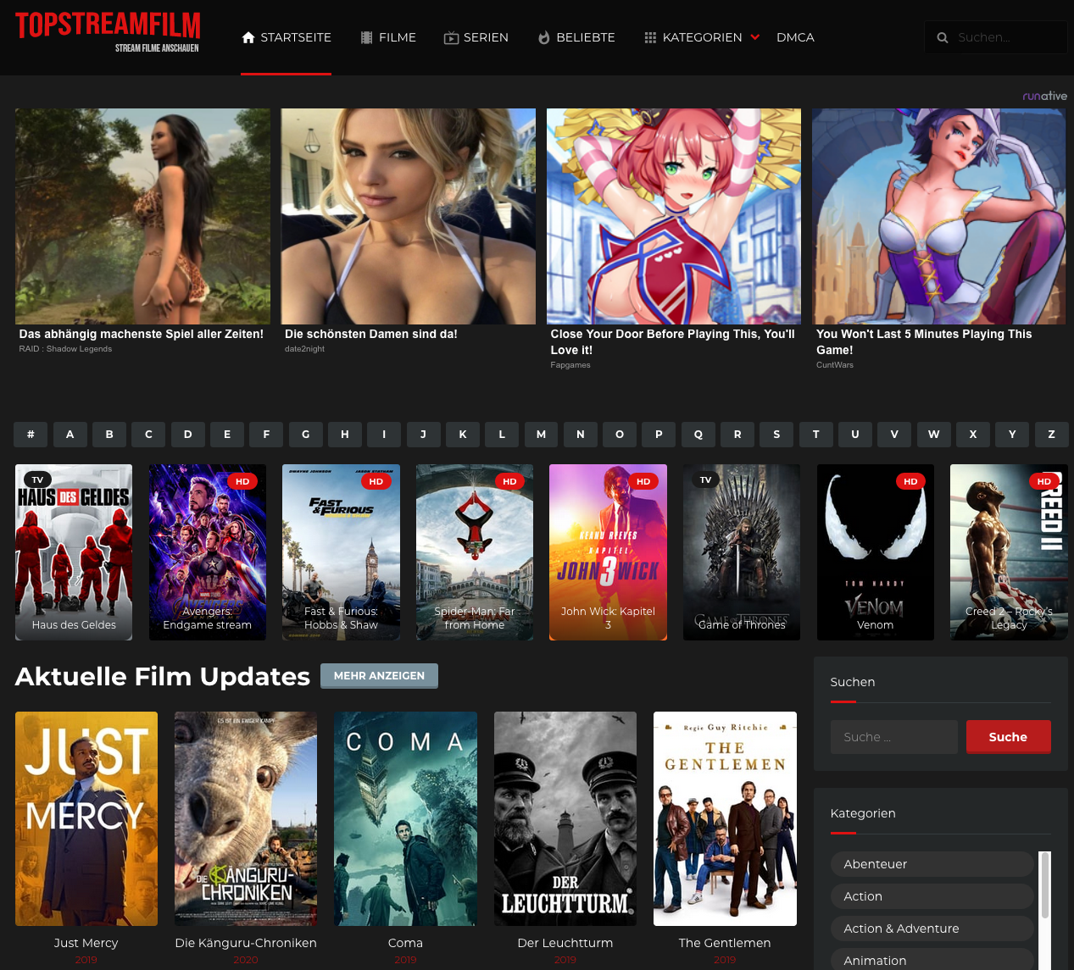Click the runative branding logo

[1045, 96]
